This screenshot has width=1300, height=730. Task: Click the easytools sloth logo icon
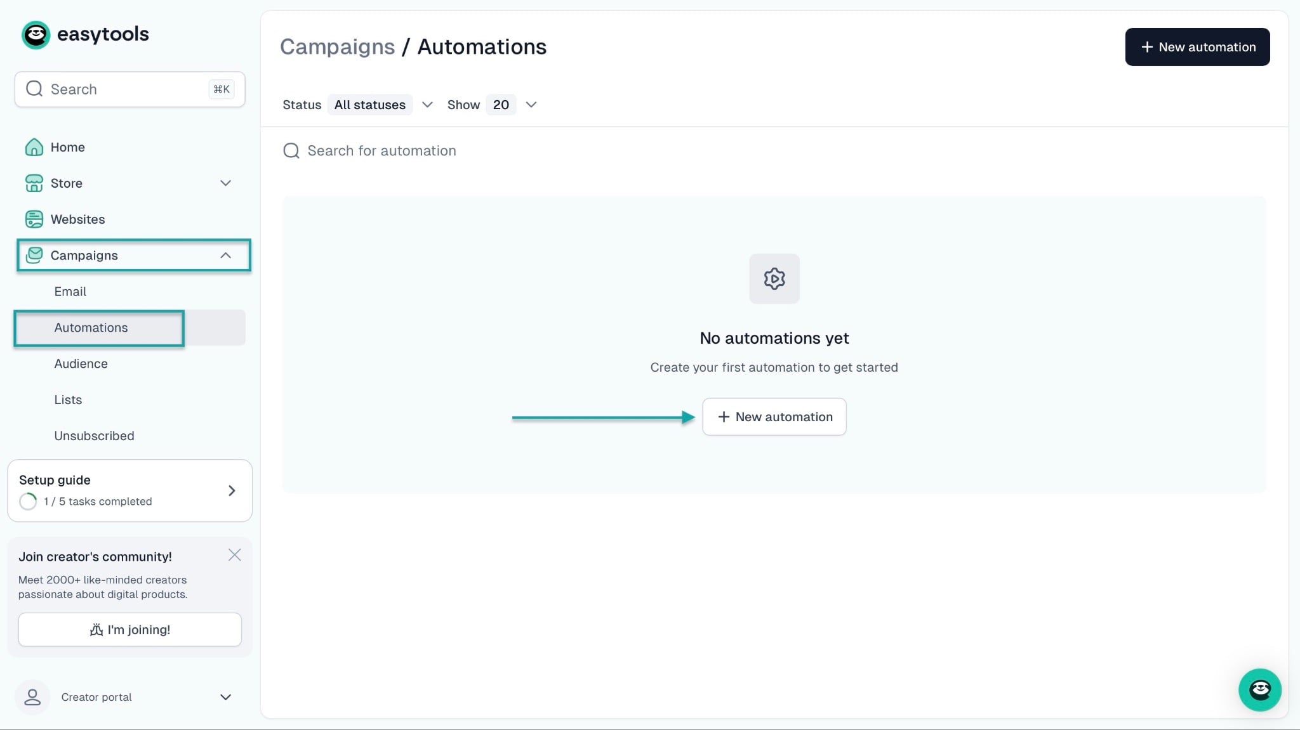click(x=36, y=34)
